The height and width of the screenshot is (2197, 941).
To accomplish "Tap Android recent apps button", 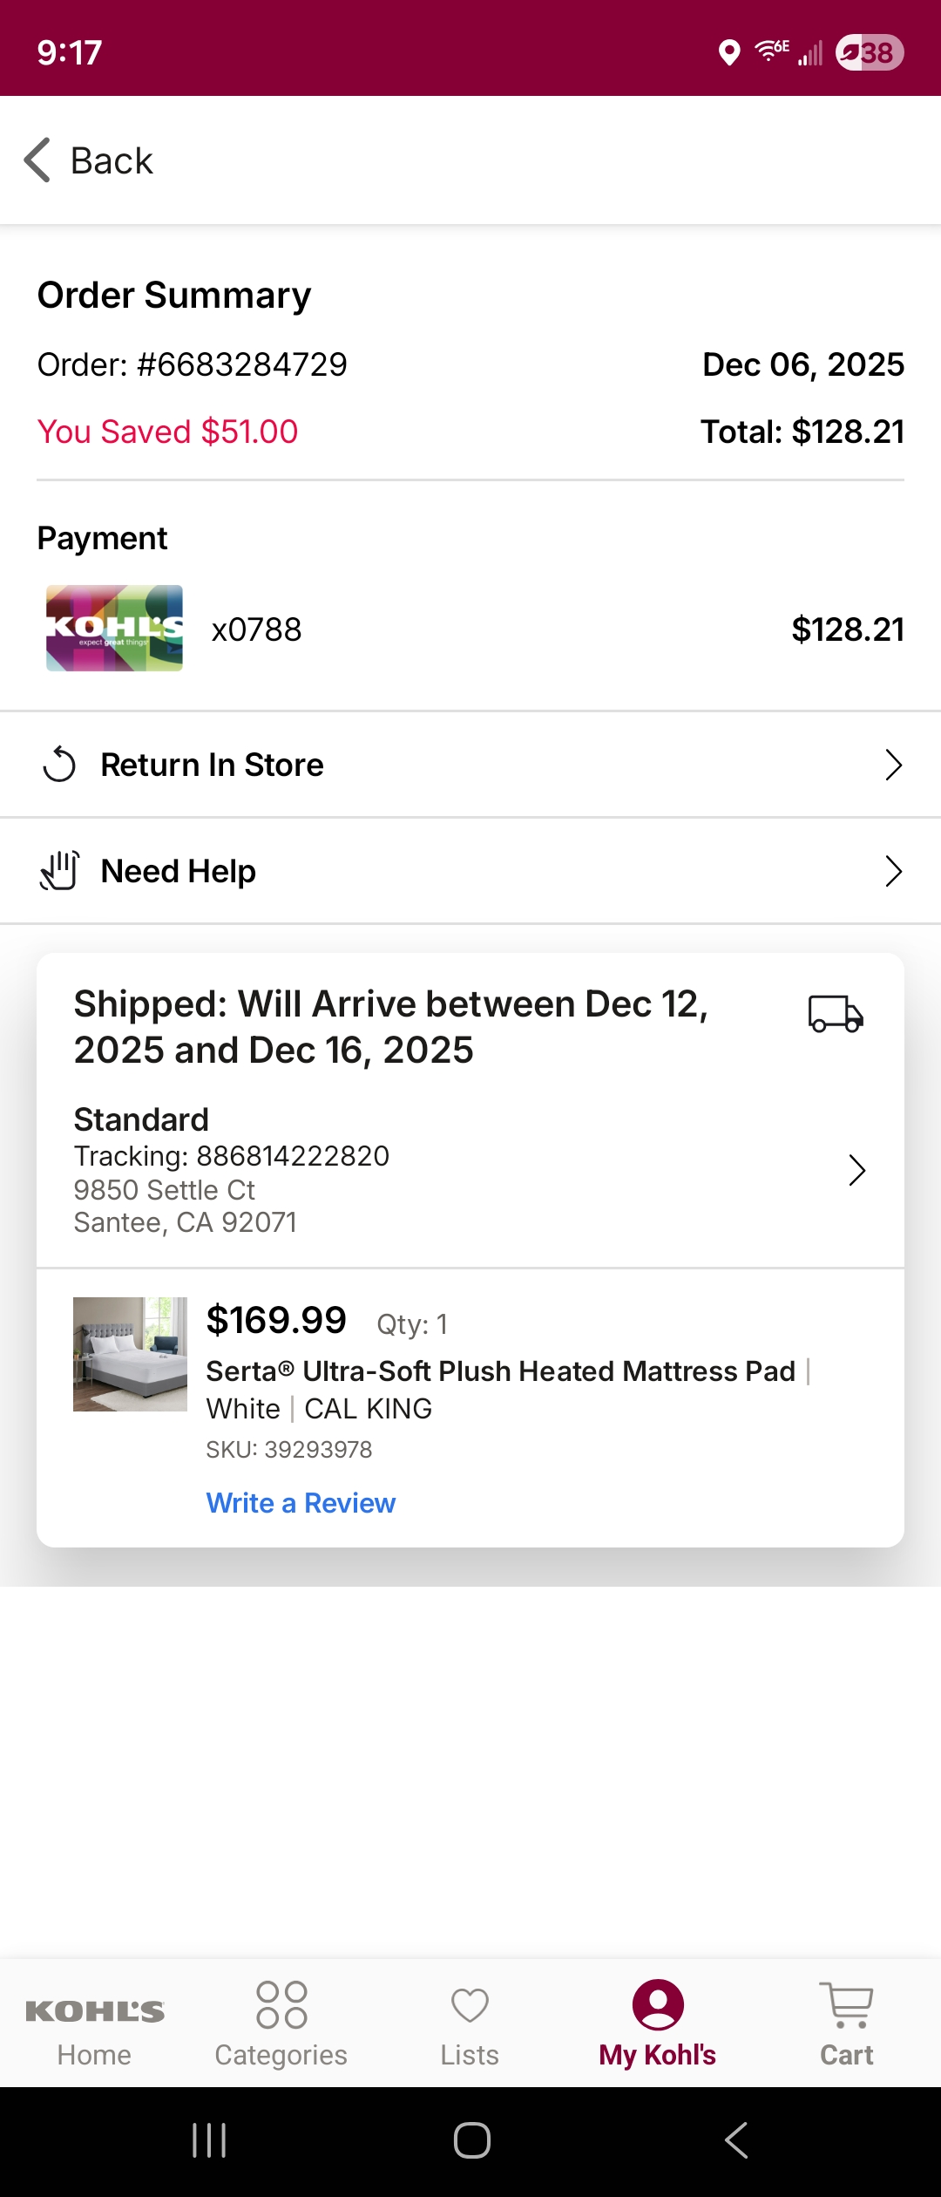I will pos(209,2140).
